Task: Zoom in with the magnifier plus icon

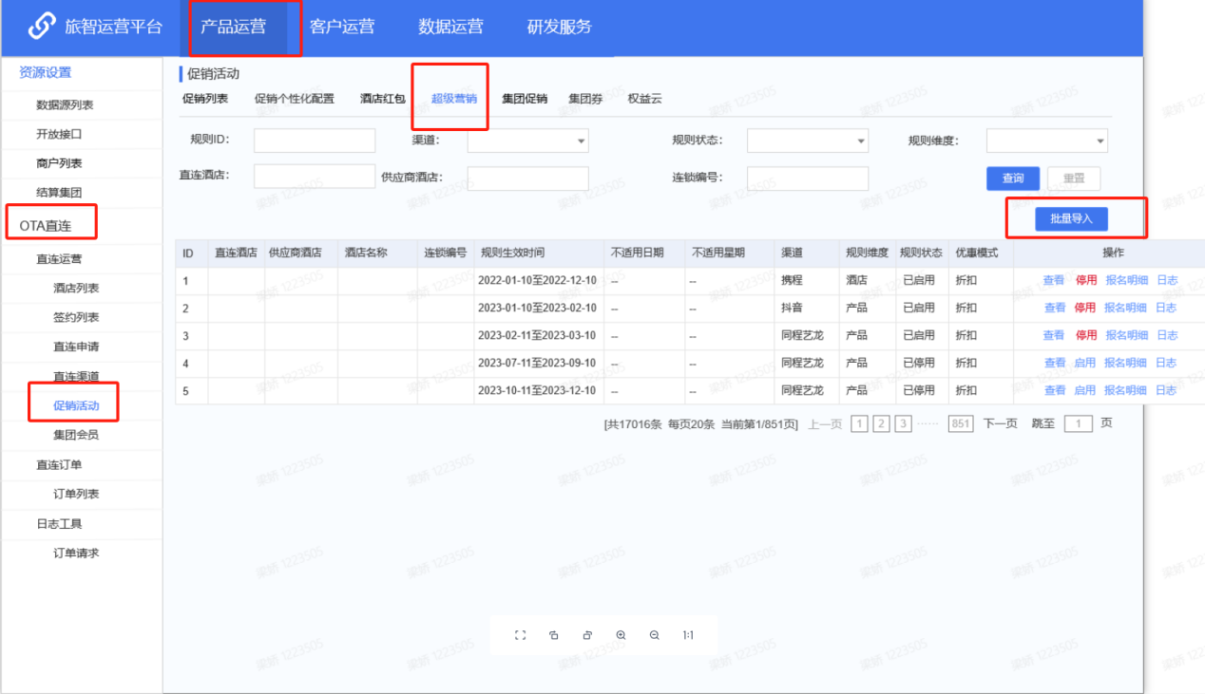Action: (x=621, y=635)
